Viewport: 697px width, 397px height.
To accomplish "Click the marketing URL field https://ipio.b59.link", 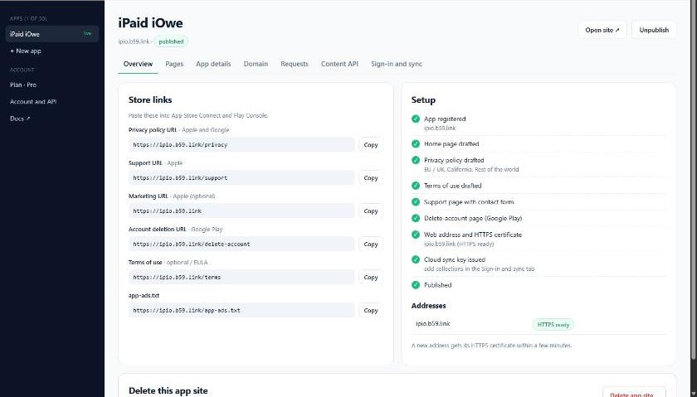I will pyautogui.click(x=241, y=211).
